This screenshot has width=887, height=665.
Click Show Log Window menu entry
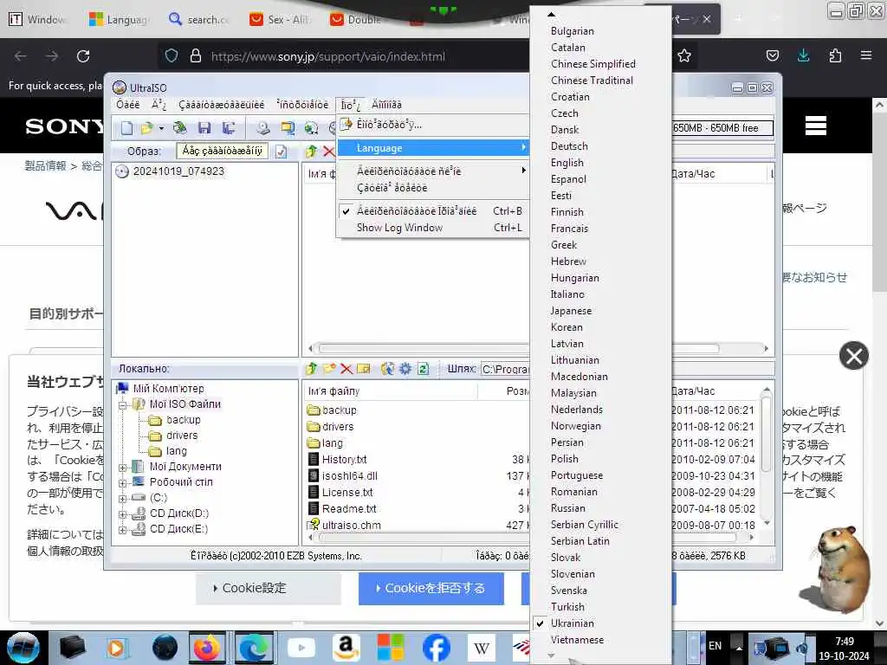point(433,228)
